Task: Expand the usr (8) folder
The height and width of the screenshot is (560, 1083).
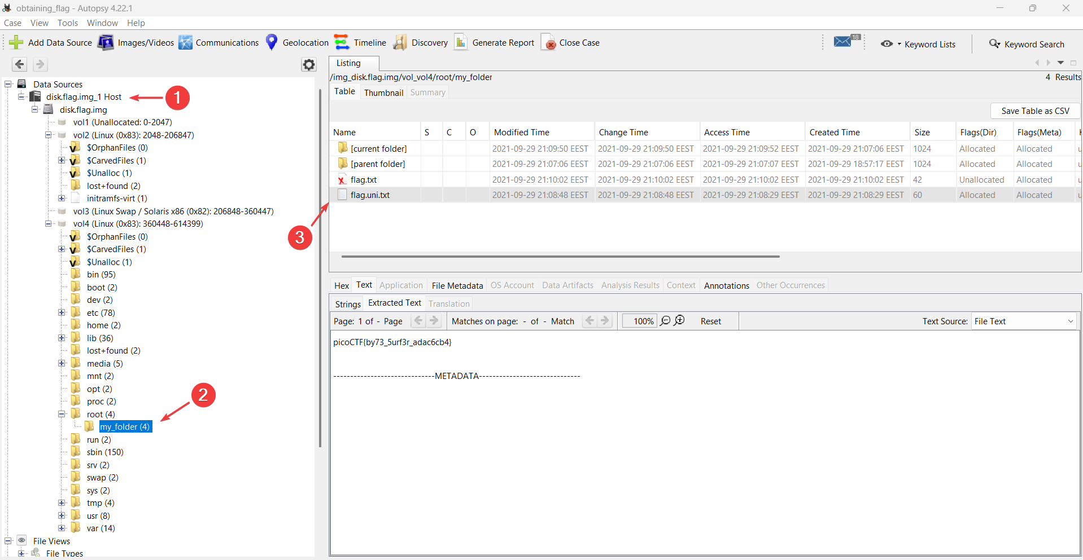Action: [x=62, y=515]
